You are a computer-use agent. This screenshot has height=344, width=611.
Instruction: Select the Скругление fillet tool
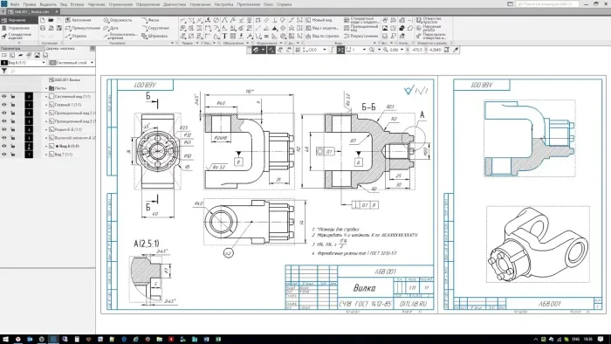(155, 28)
